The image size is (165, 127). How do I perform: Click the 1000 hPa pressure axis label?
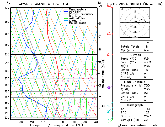click(x=7, y=118)
